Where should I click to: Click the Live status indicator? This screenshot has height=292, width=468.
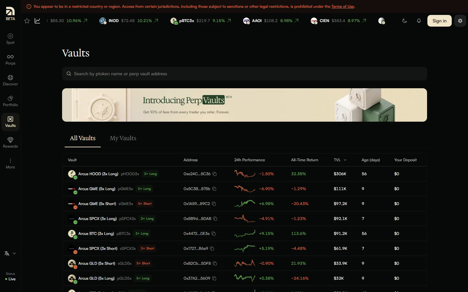(x=10, y=279)
